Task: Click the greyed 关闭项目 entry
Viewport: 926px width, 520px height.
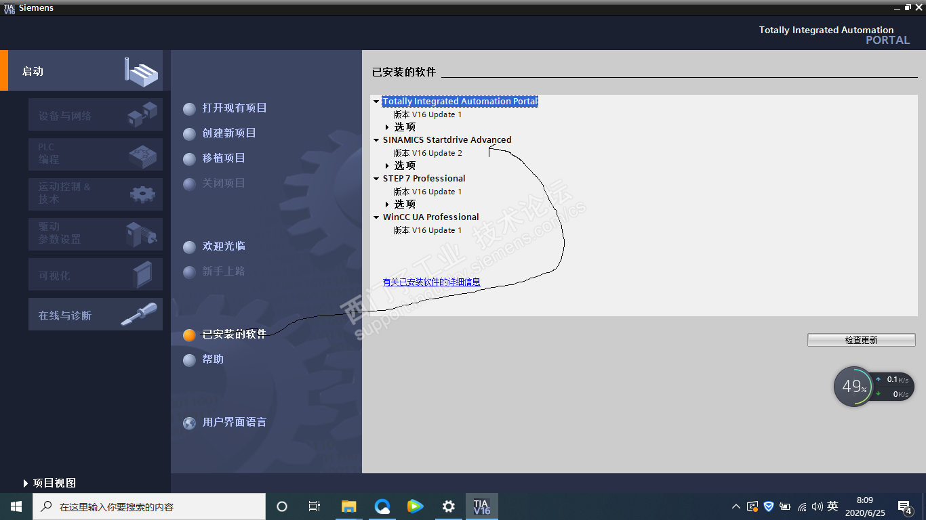Action: coord(224,183)
